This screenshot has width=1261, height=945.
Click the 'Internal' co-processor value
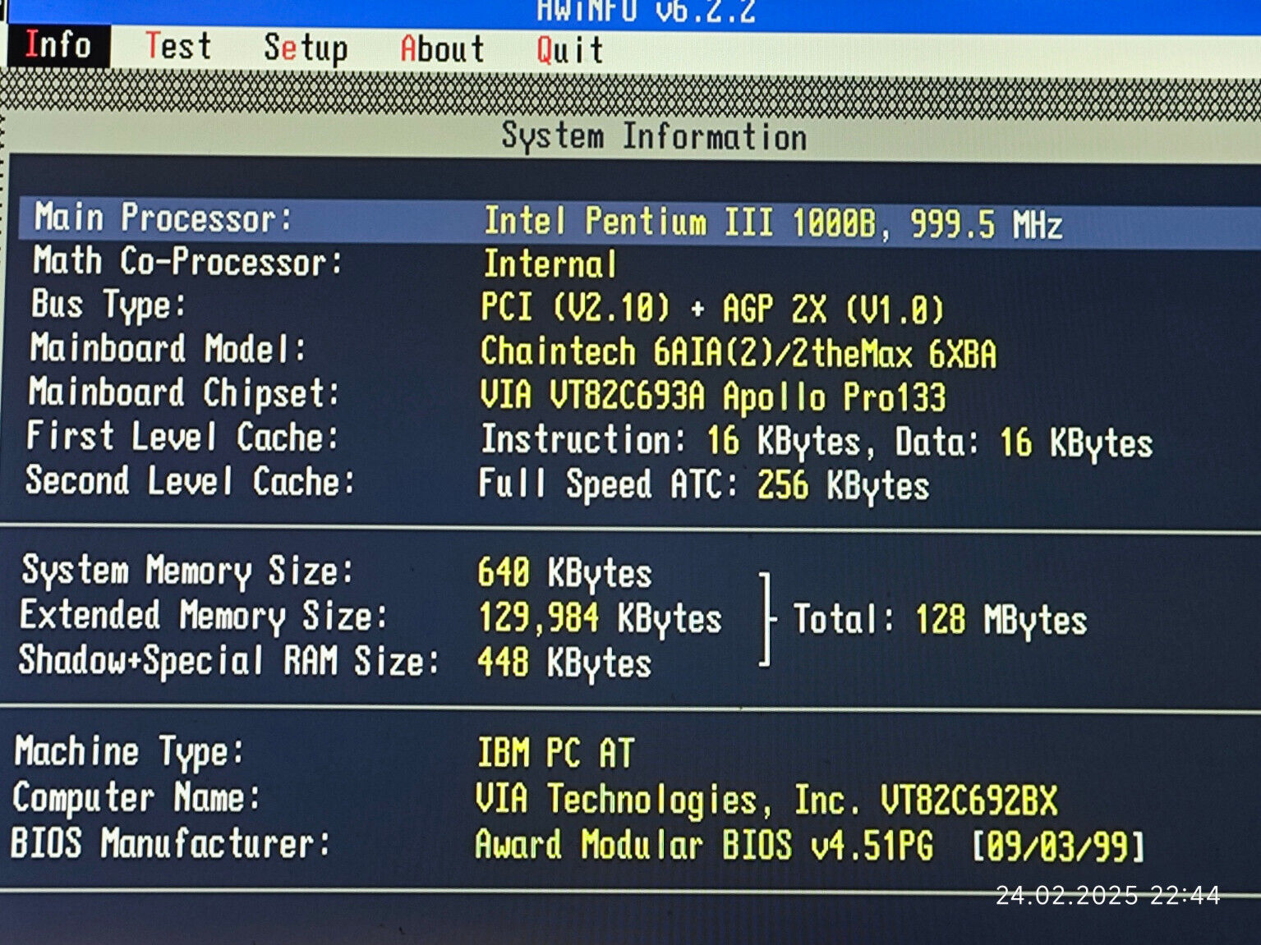click(x=550, y=264)
